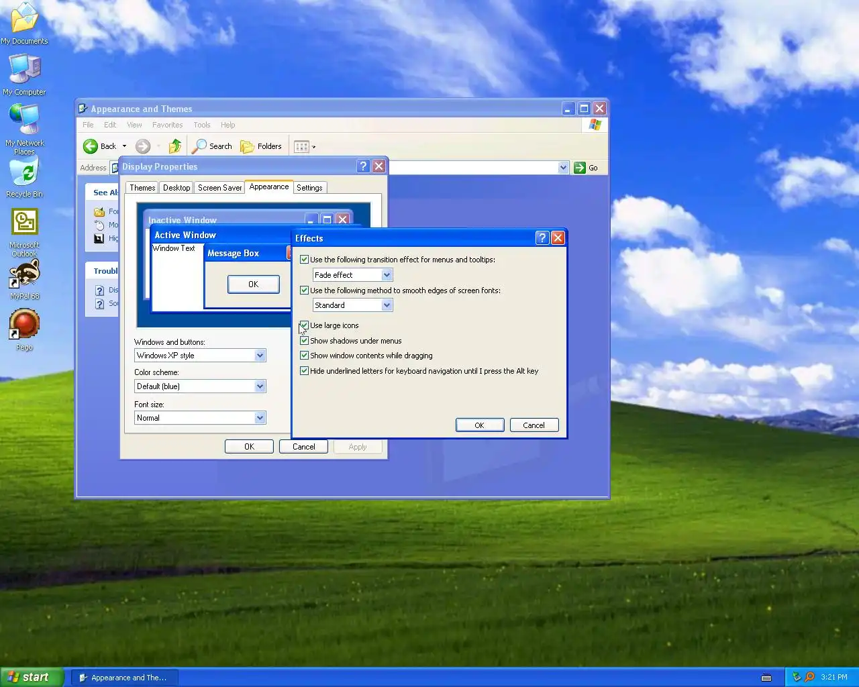The height and width of the screenshot is (687, 859).
Task: Open the address bar dropdown arrow
Action: 563,168
